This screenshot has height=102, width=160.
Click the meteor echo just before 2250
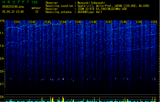(155, 79)
